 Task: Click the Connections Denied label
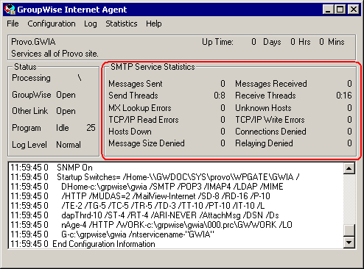click(x=270, y=132)
